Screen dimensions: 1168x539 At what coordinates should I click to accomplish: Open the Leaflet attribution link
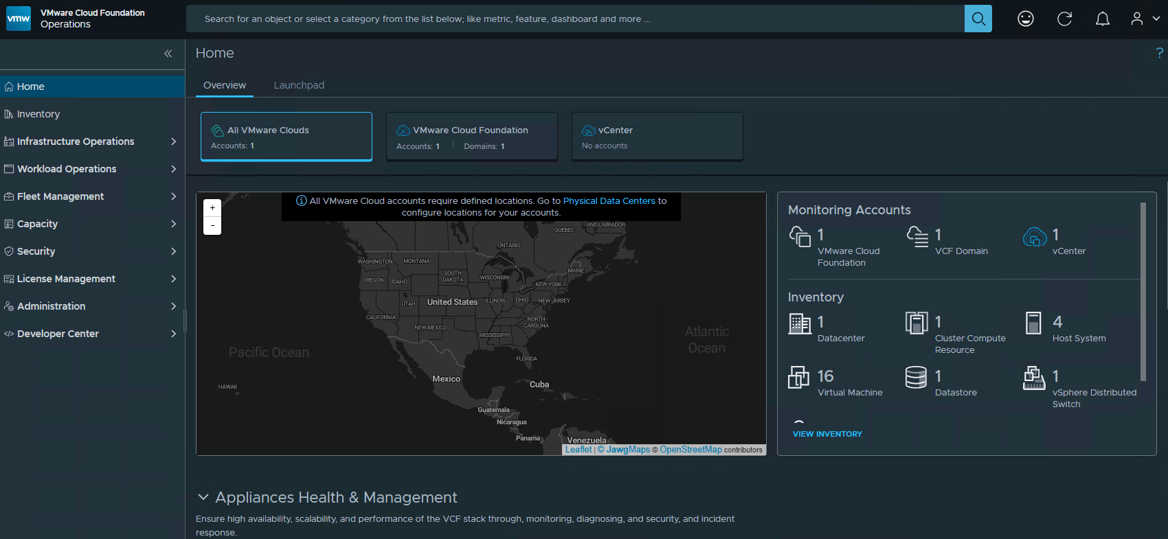click(579, 450)
